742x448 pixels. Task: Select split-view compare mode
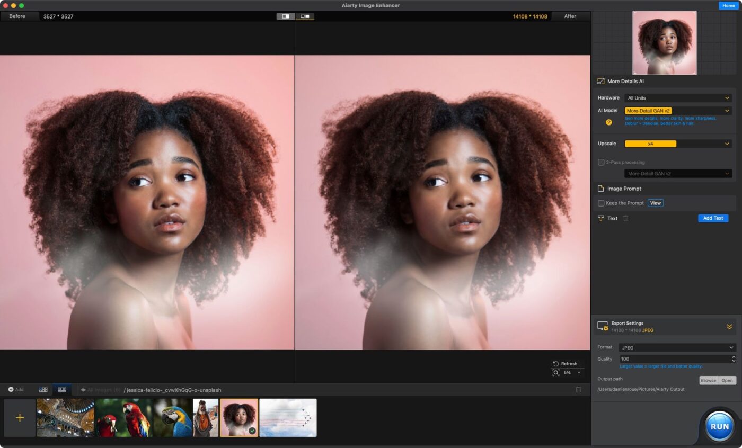[286, 16]
